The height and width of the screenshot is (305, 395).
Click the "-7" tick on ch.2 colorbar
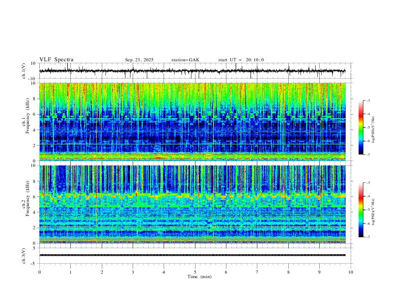pos(368,237)
